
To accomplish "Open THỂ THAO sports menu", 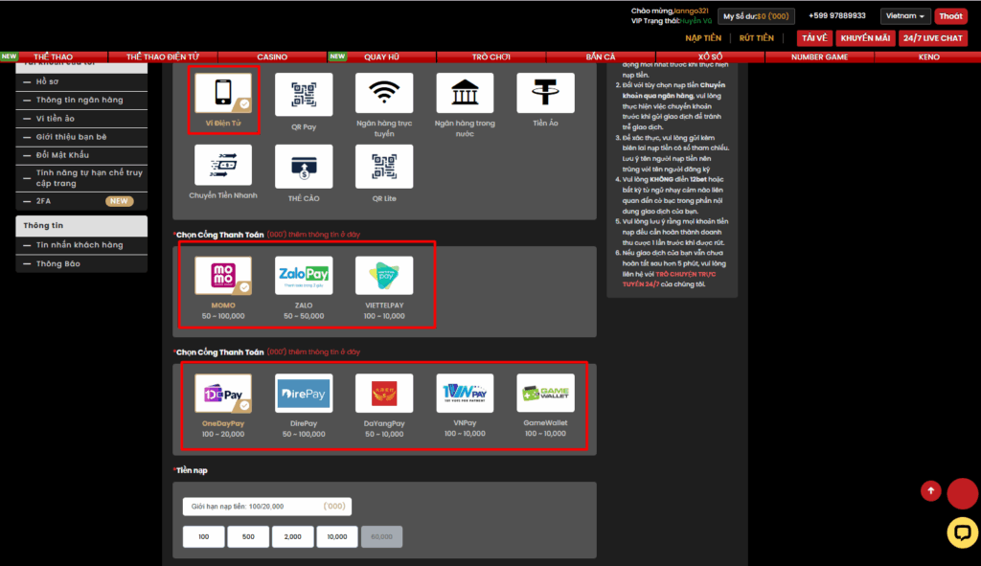I will pos(54,57).
